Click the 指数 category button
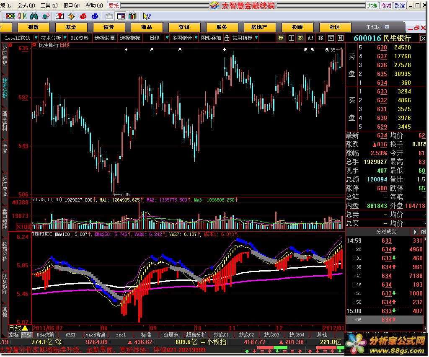Viewport: 429px width, 357px height. coord(34,27)
